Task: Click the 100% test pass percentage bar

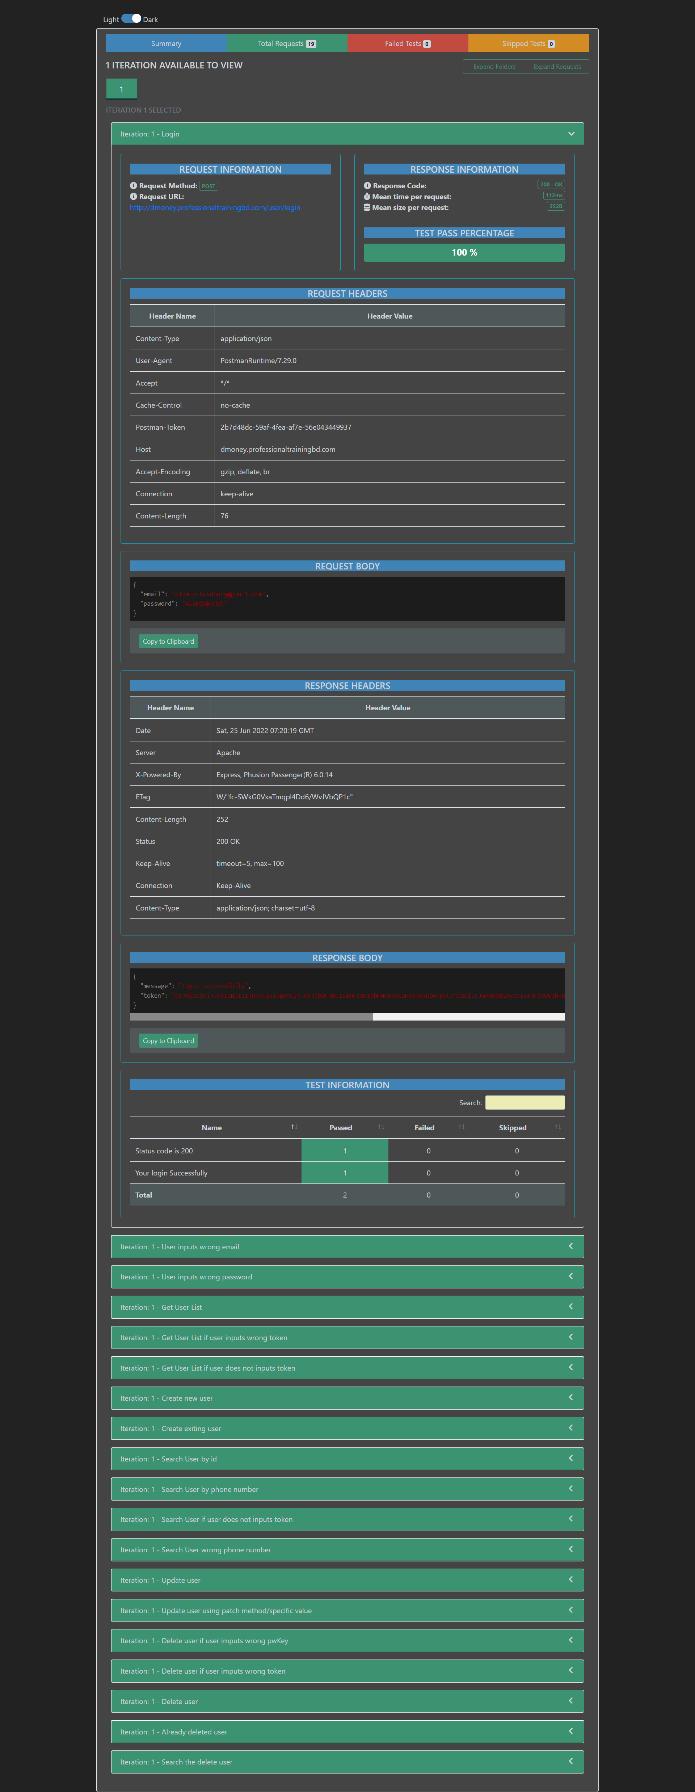Action: click(x=464, y=253)
